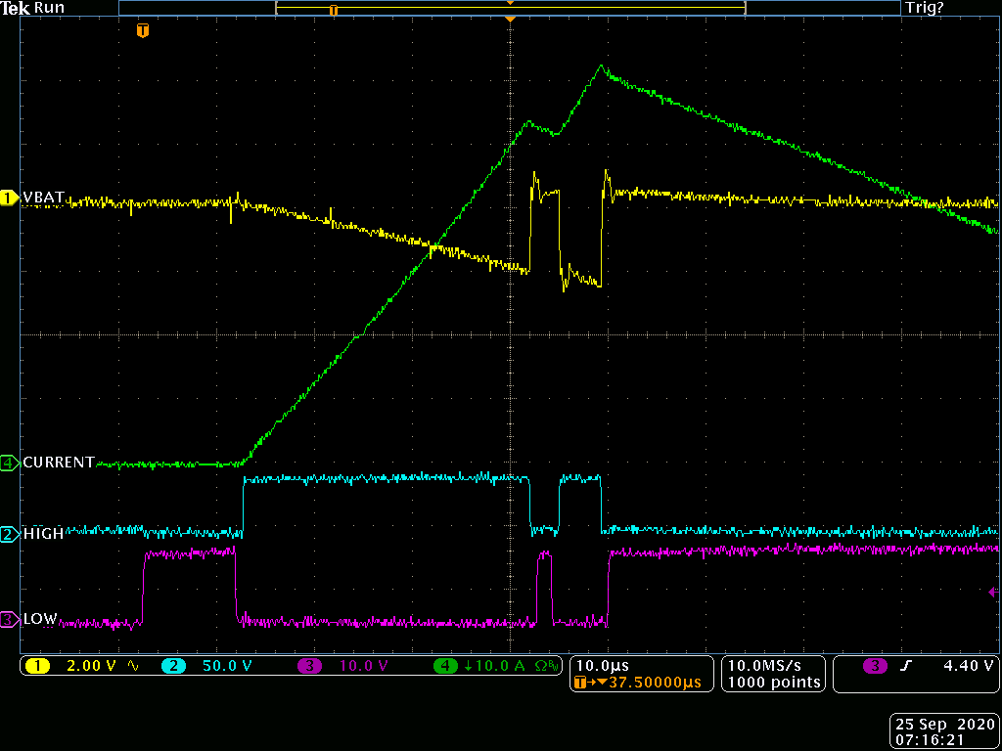
Task: Click the 4.40 V trigger level readout
Action: click(x=968, y=666)
